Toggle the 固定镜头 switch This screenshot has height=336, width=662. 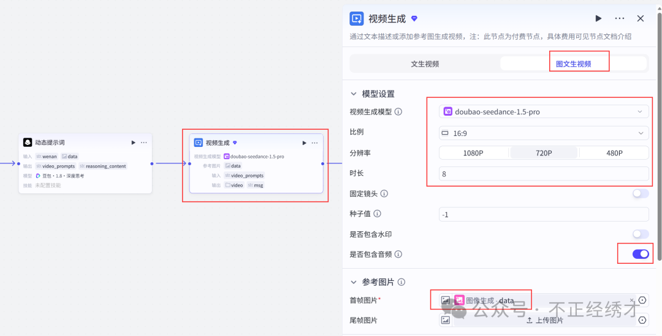[641, 194]
